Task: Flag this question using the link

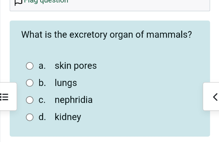Action: (46, 1)
